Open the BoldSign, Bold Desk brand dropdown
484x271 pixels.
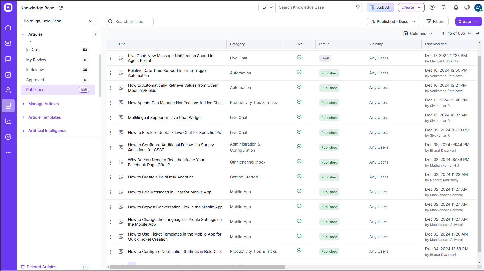pyautogui.click(x=58, y=21)
